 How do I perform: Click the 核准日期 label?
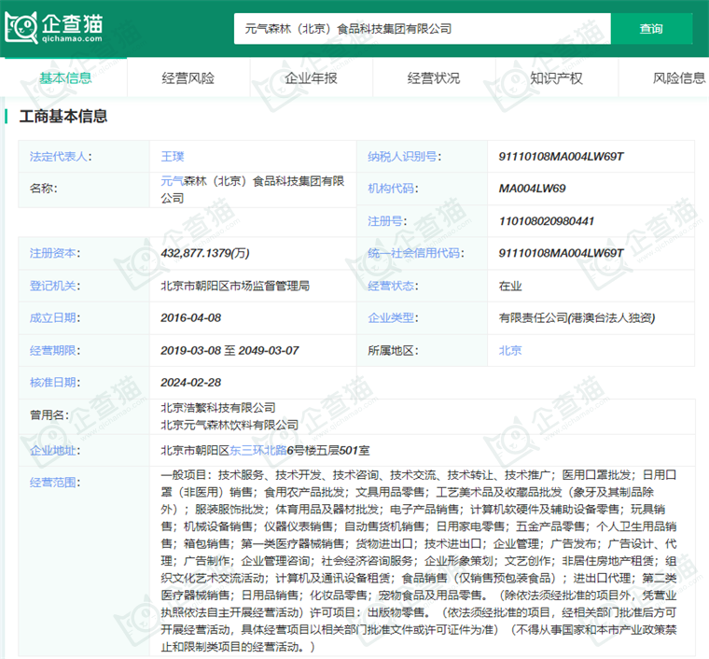(55, 383)
